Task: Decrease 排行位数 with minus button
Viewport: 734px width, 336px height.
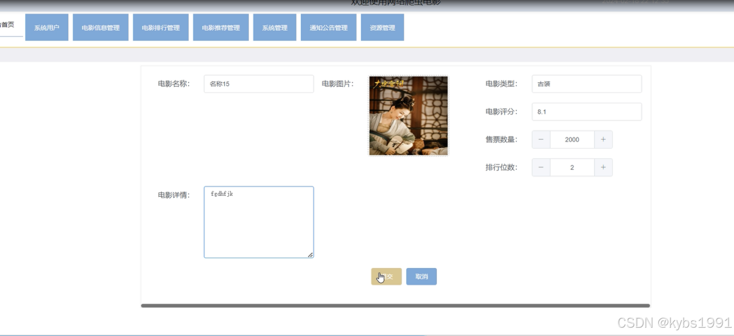Action: [541, 167]
